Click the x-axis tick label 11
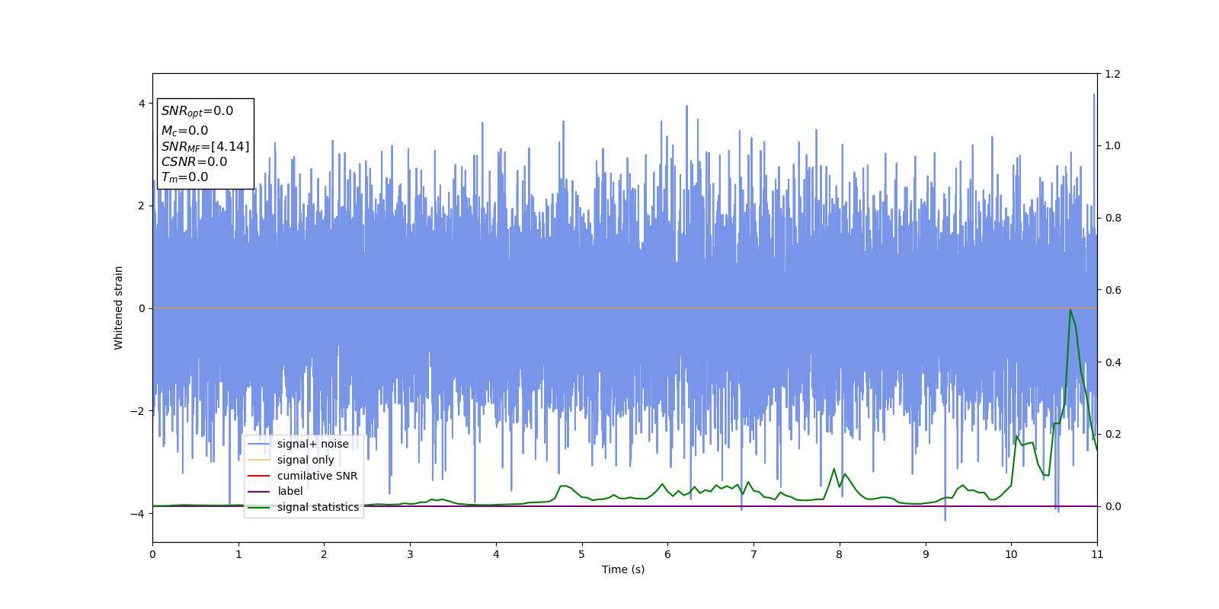This screenshot has width=1219, height=609. (x=1097, y=554)
